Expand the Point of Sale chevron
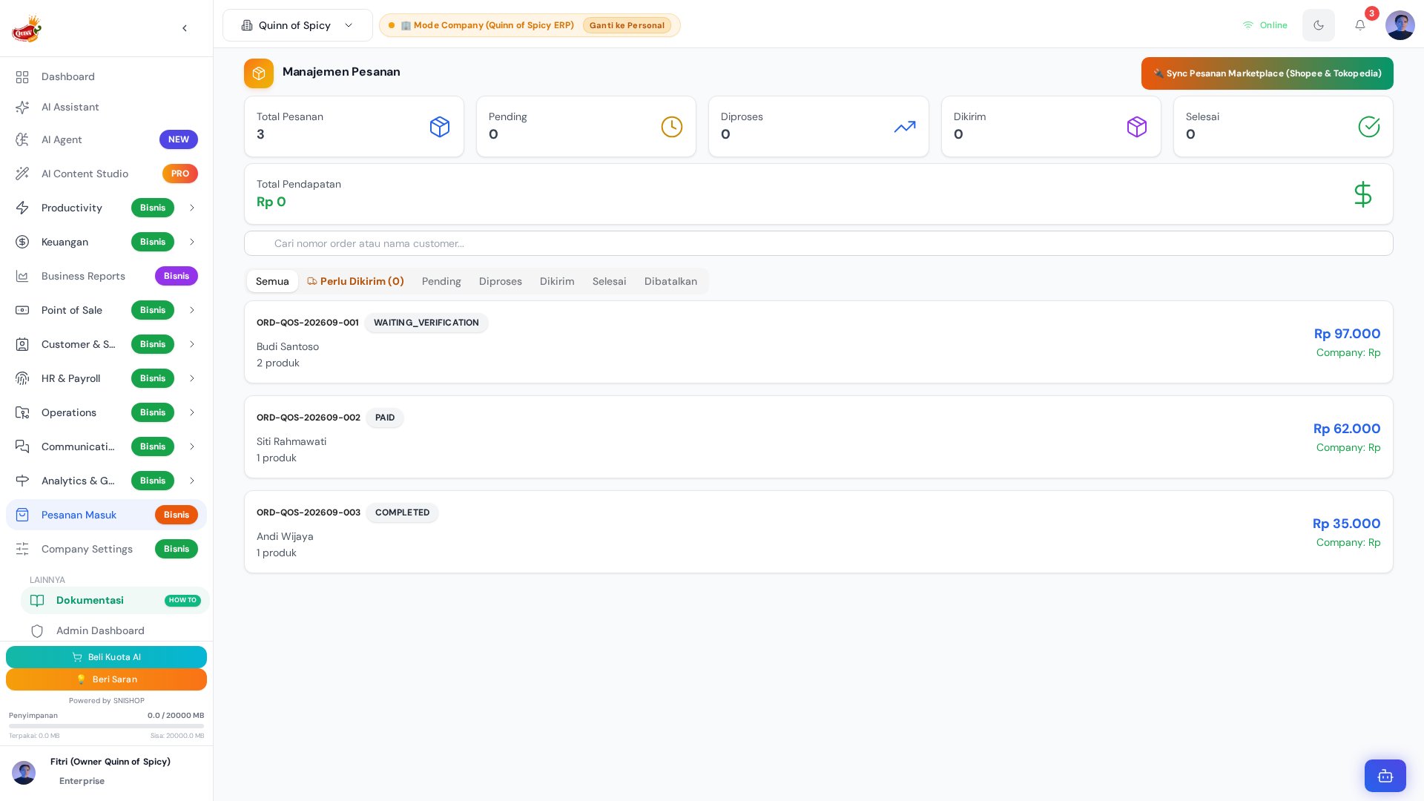1424x801 pixels. [x=192, y=310]
